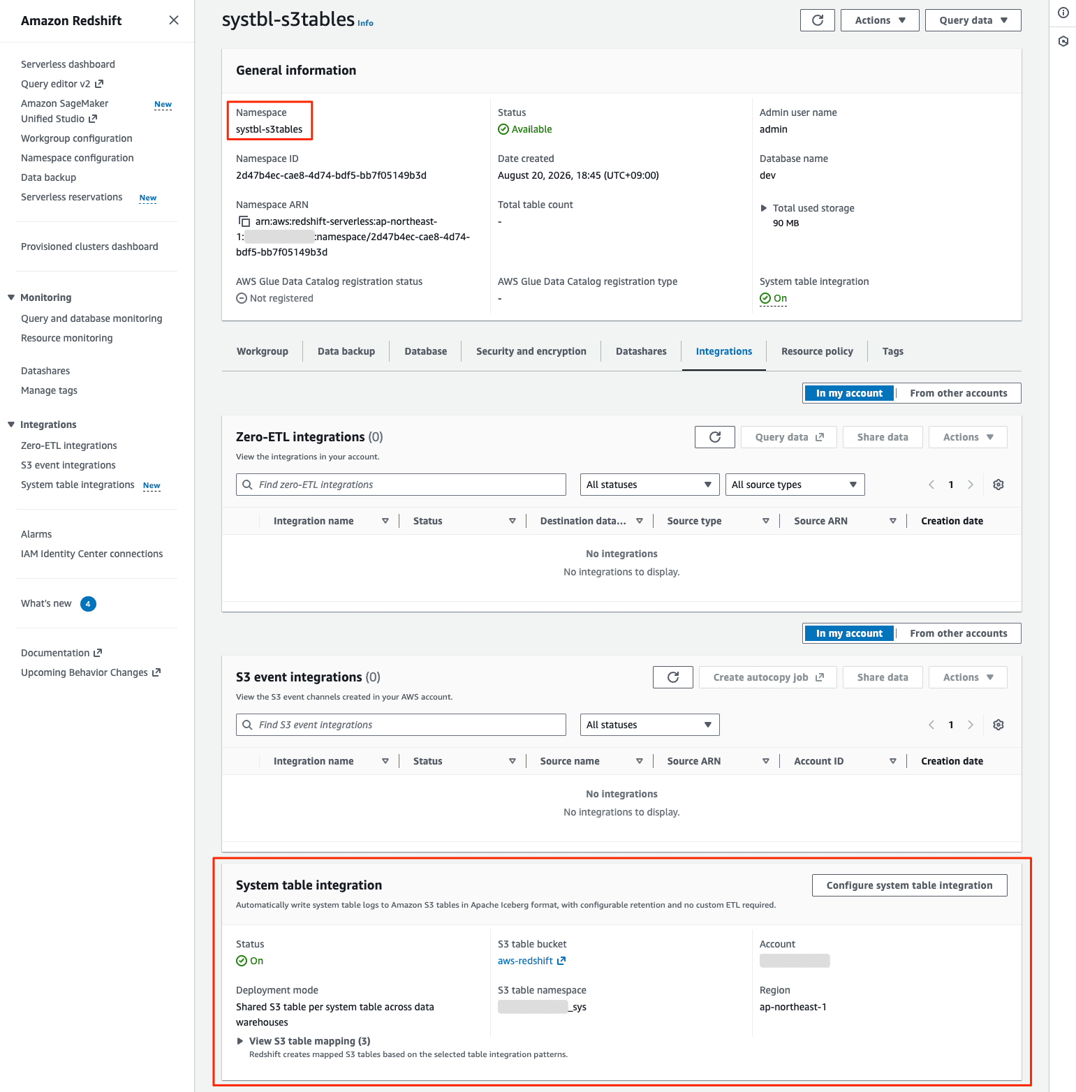Go to next page in Zero-ETL integrations
Viewport: 1076px width, 1092px height.
[x=971, y=485]
